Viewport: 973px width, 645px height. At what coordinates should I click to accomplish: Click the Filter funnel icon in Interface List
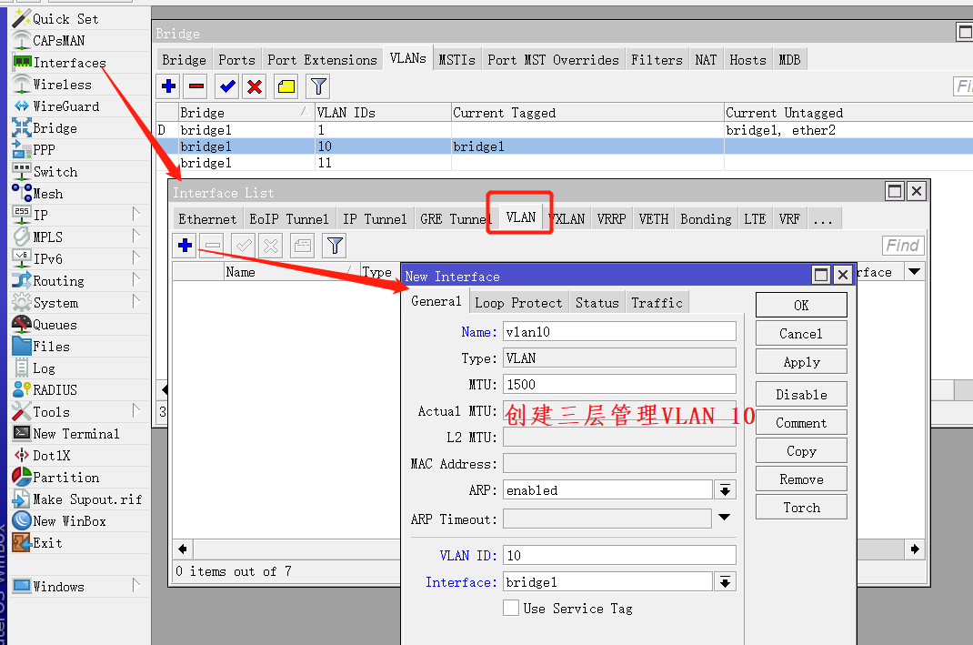[335, 246]
